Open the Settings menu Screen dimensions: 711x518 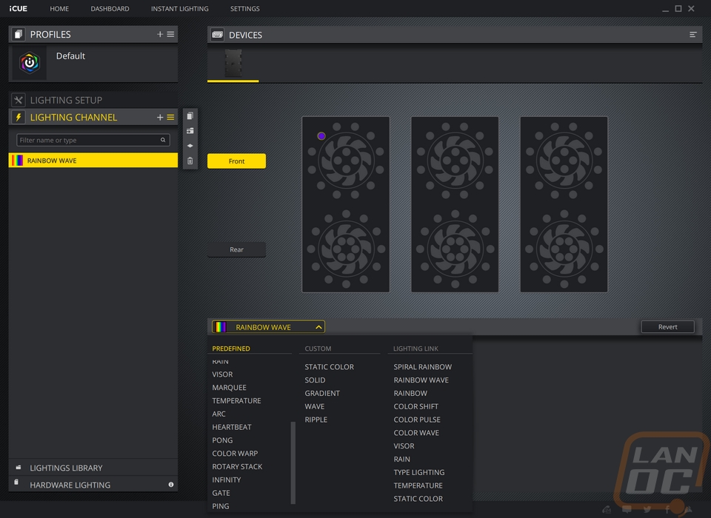(245, 9)
